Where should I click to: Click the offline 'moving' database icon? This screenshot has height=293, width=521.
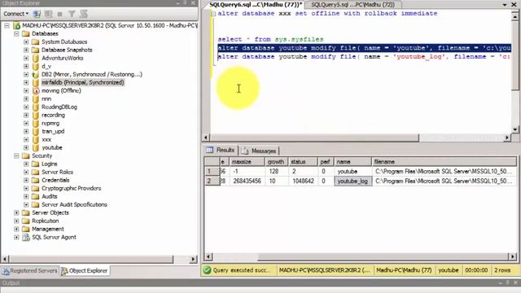click(36, 90)
